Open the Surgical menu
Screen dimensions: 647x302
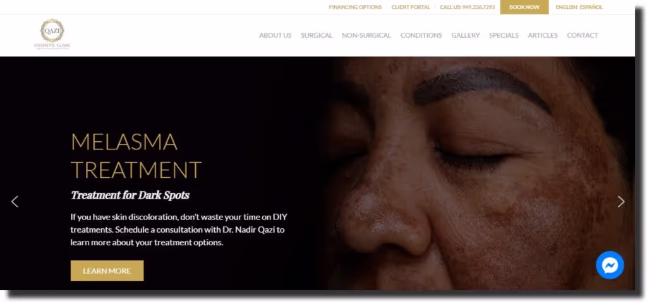pos(317,35)
